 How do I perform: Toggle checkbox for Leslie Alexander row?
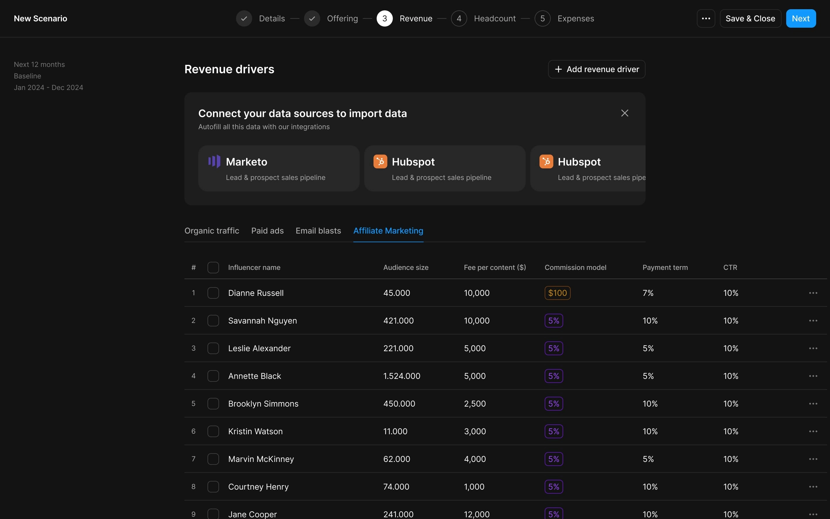click(213, 348)
